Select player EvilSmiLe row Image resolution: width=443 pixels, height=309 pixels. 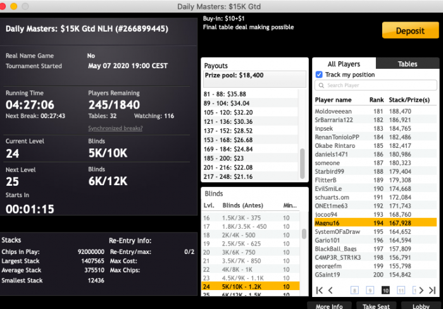click(375, 189)
